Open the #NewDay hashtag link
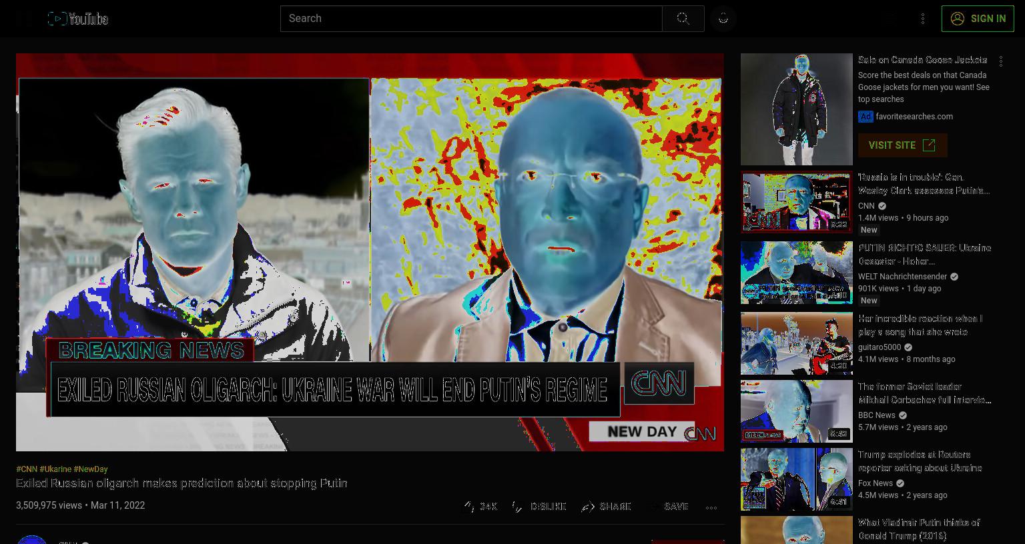 [x=91, y=469]
